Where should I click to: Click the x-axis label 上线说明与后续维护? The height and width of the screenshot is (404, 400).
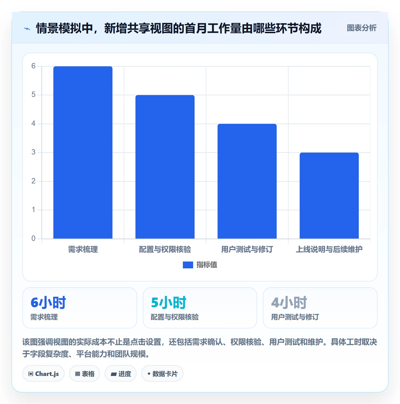coord(329,249)
